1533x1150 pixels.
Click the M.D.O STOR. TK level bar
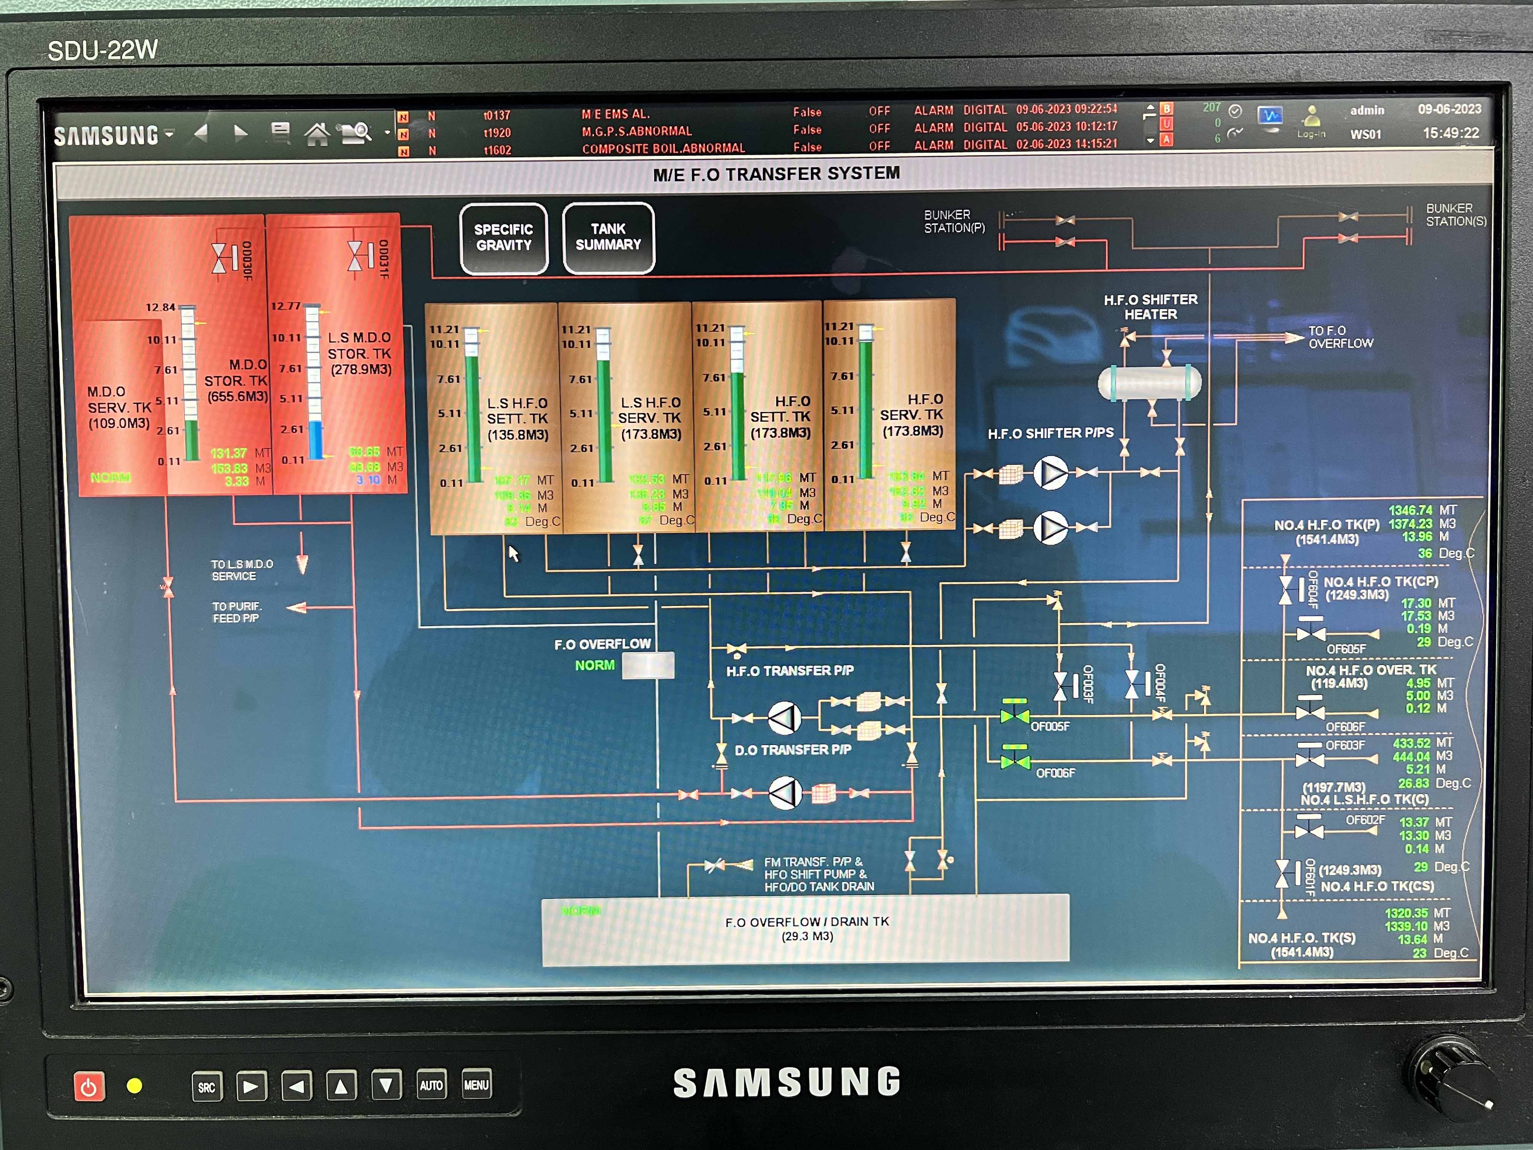[x=189, y=385]
